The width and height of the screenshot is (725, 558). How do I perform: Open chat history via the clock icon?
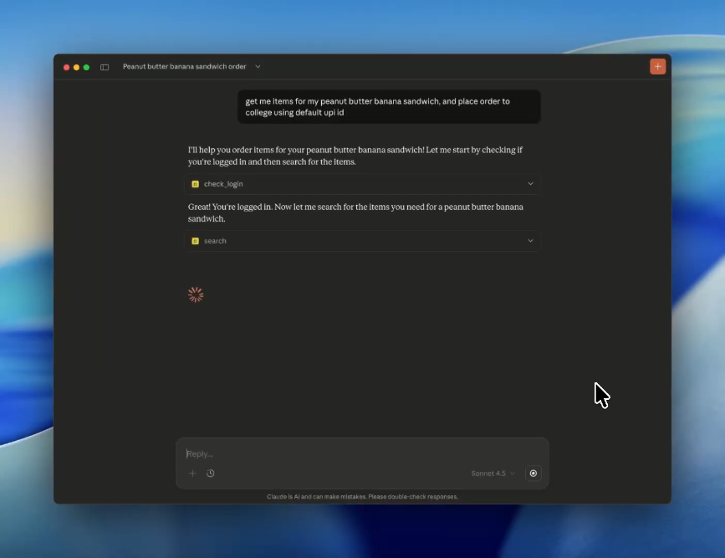pyautogui.click(x=210, y=473)
